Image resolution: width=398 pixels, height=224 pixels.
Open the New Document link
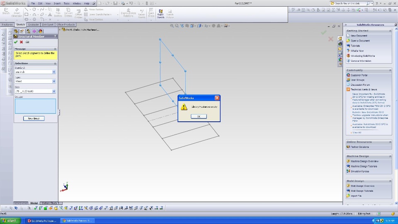pos(359,36)
